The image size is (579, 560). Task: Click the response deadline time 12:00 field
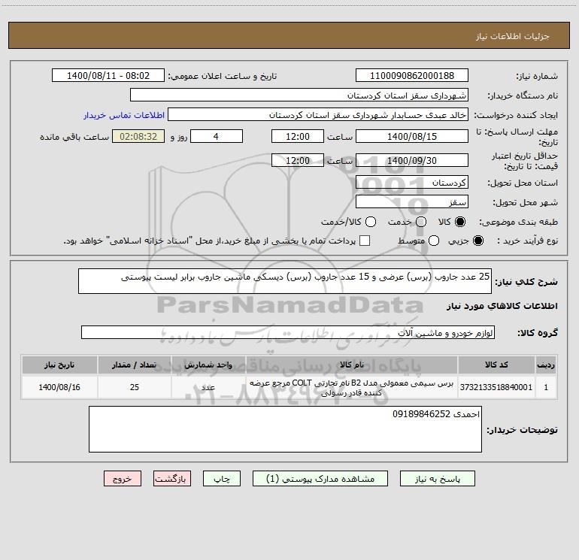click(x=298, y=136)
